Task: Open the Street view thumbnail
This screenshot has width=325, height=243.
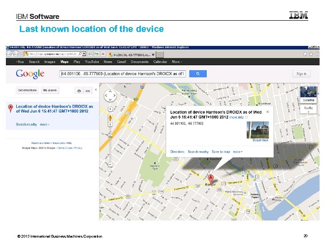Action: click(x=258, y=130)
